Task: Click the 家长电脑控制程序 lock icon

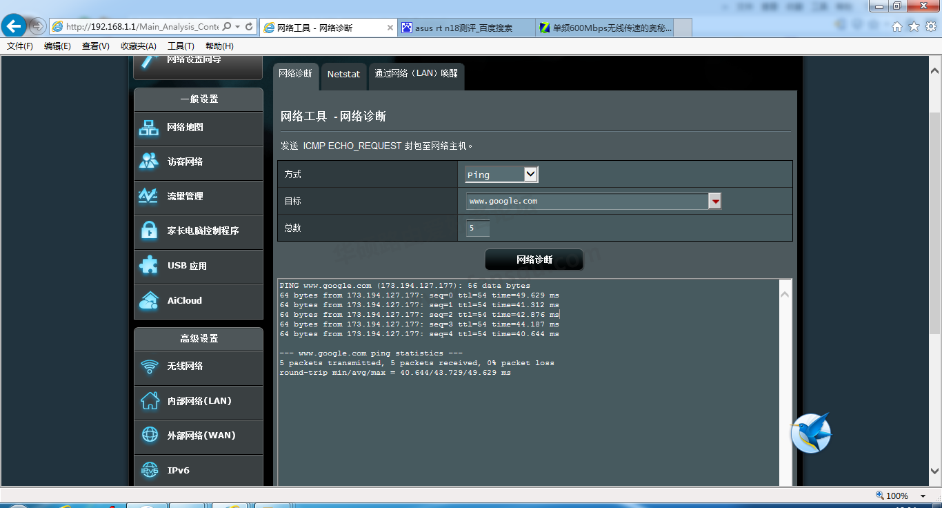Action: [x=149, y=231]
